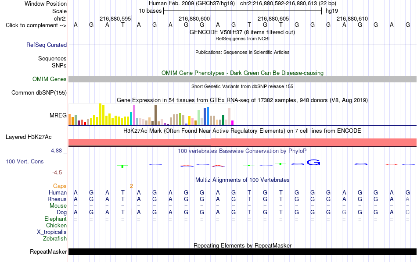The height and width of the screenshot is (262, 417).
Task: Select the Dog species label
Action: click(x=61, y=212)
